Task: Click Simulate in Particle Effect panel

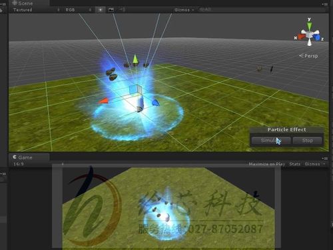Action: pyautogui.click(x=271, y=141)
